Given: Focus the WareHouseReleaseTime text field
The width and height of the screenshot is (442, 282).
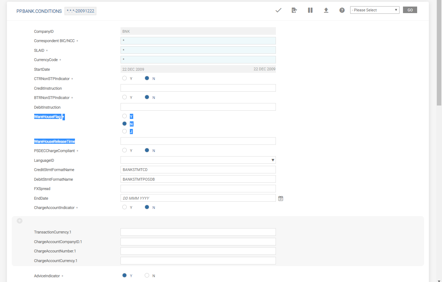Looking at the screenshot, I should (x=198, y=141).
